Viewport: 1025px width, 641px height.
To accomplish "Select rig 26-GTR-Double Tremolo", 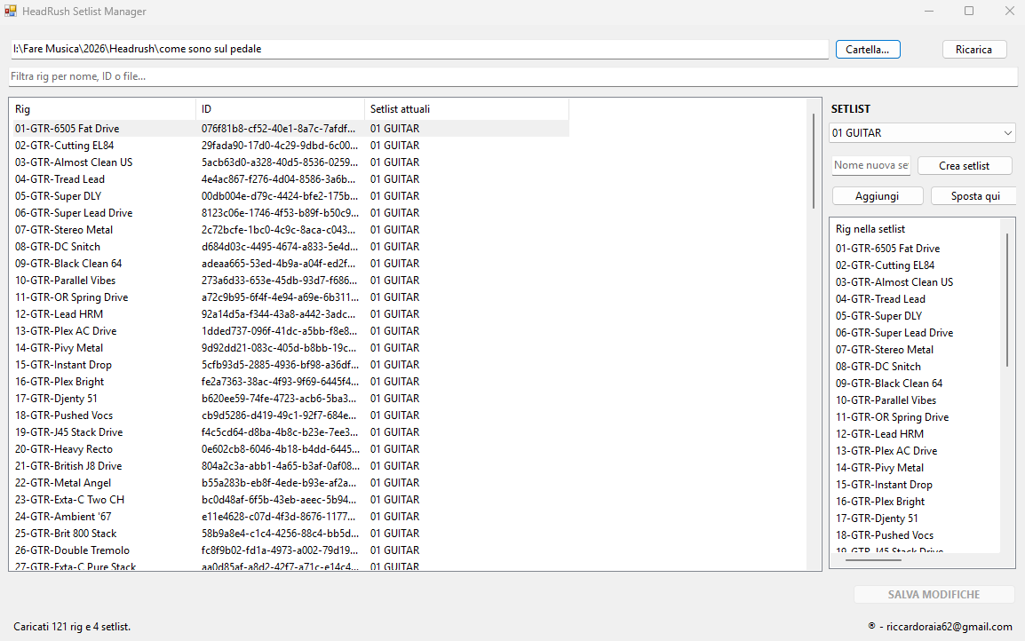I will [x=73, y=550].
